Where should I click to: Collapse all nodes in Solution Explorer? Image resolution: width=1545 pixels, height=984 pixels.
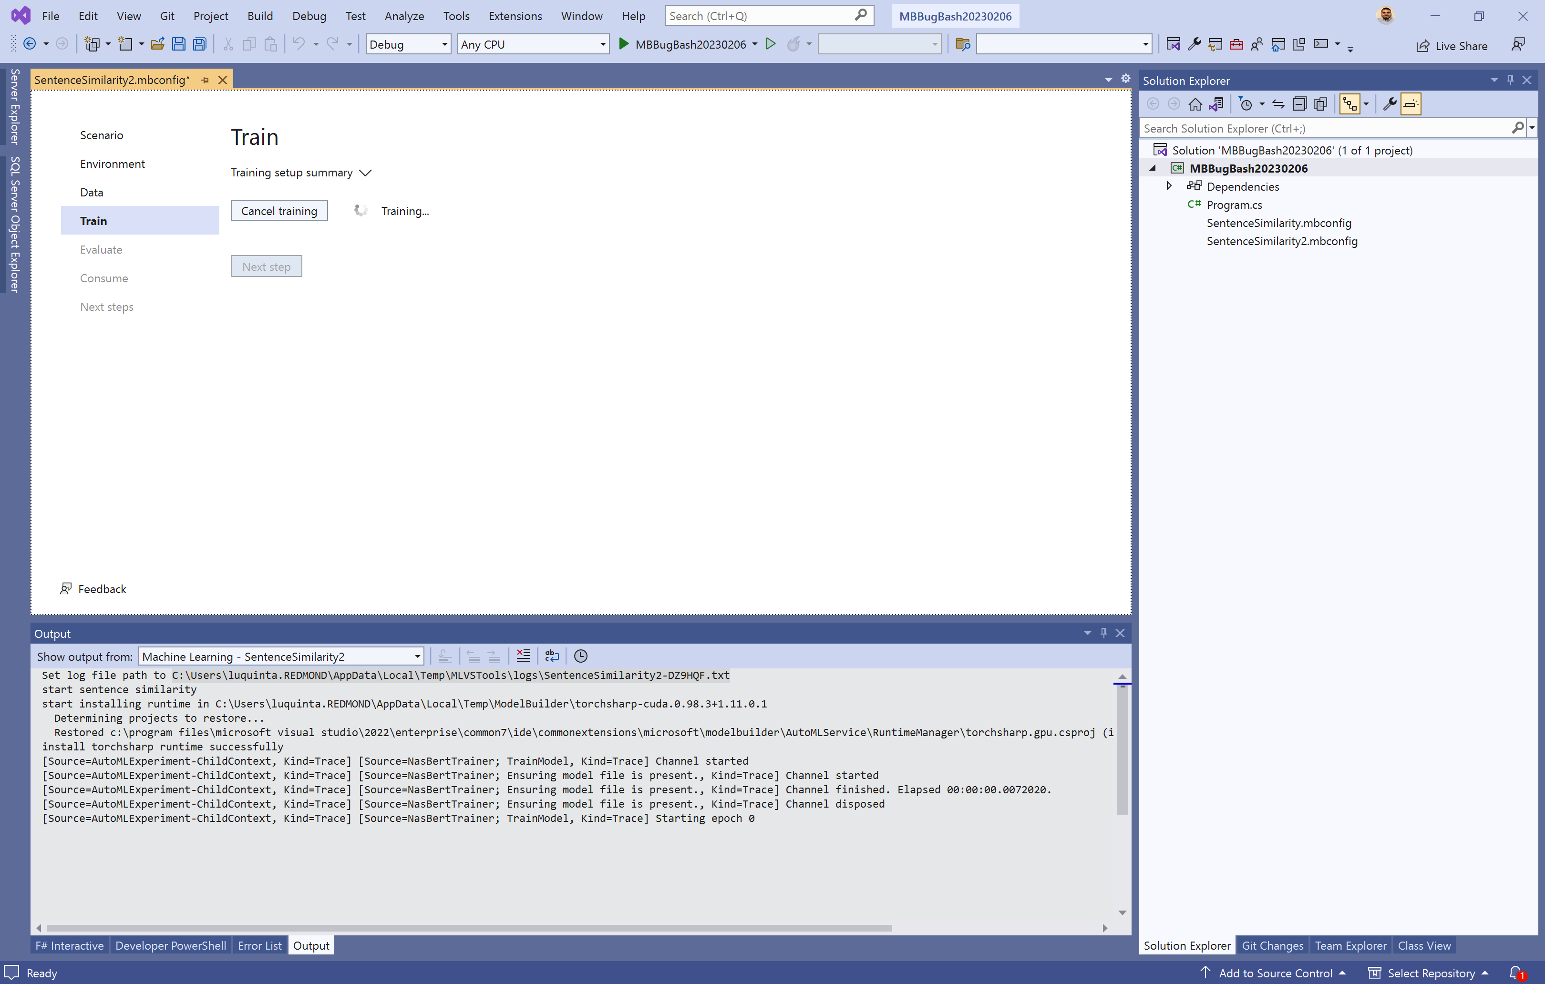(x=1300, y=104)
